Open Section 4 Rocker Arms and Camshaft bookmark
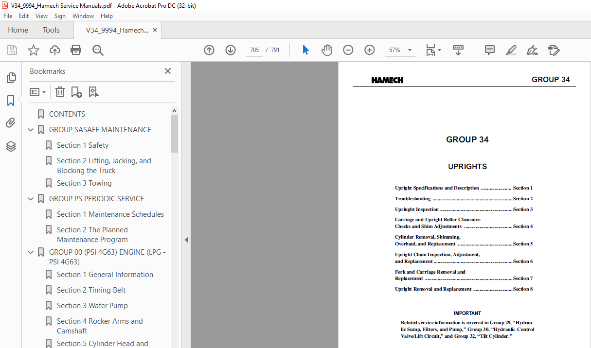591x348 pixels. [x=100, y=326]
